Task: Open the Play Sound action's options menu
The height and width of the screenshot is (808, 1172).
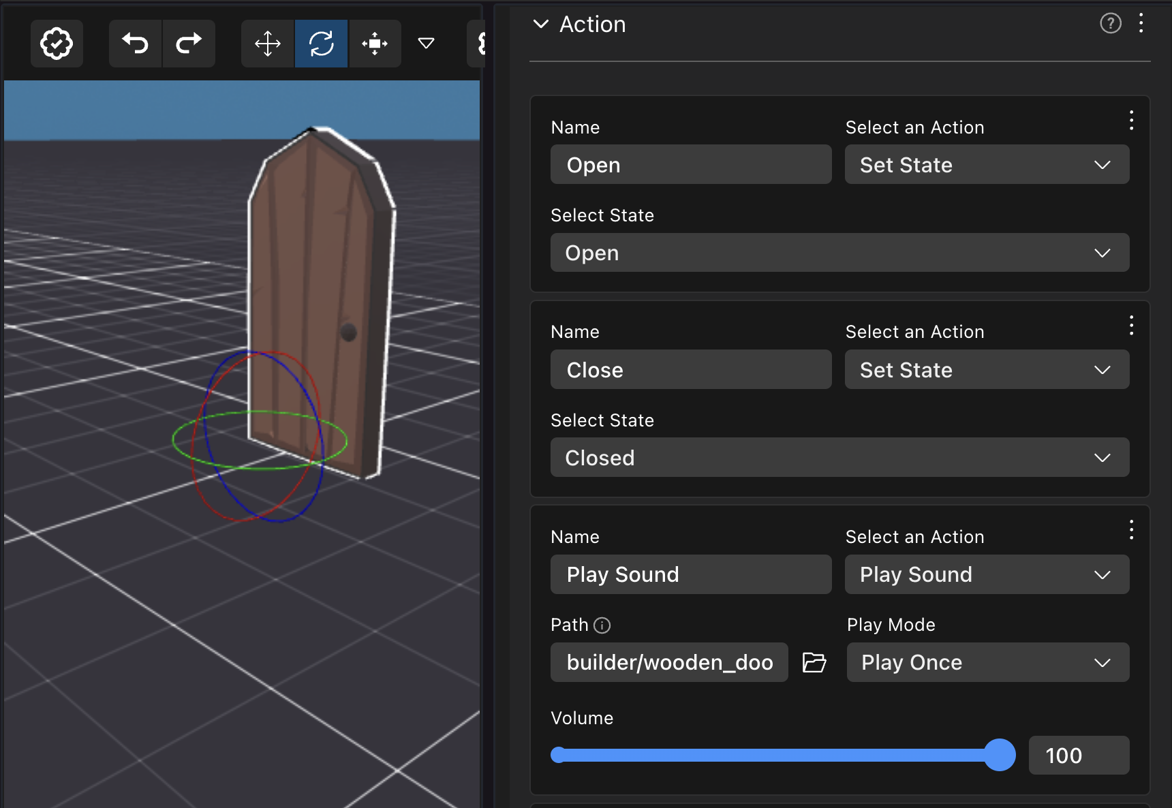Action: (1131, 530)
